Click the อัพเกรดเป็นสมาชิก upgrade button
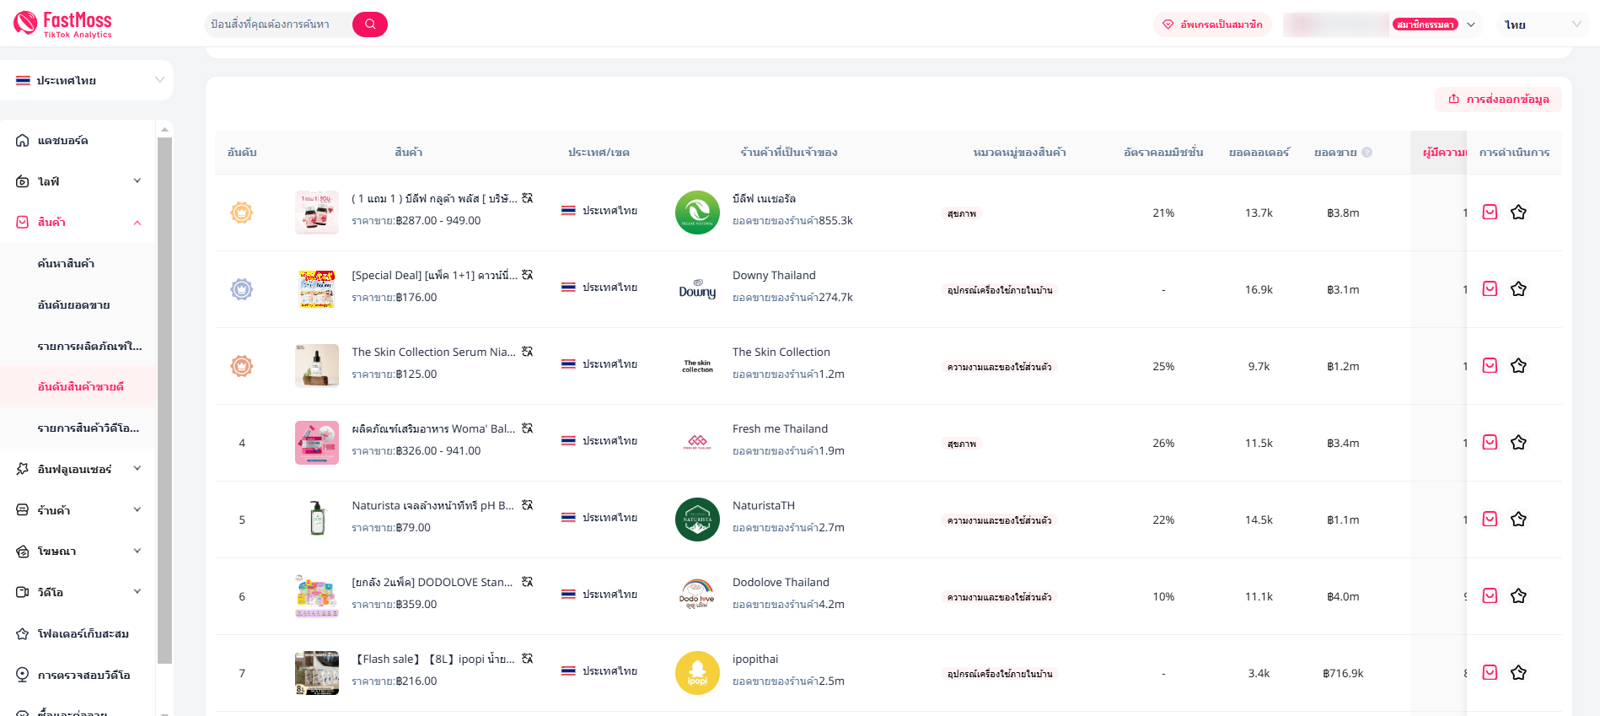This screenshot has width=1600, height=716. click(x=1212, y=24)
